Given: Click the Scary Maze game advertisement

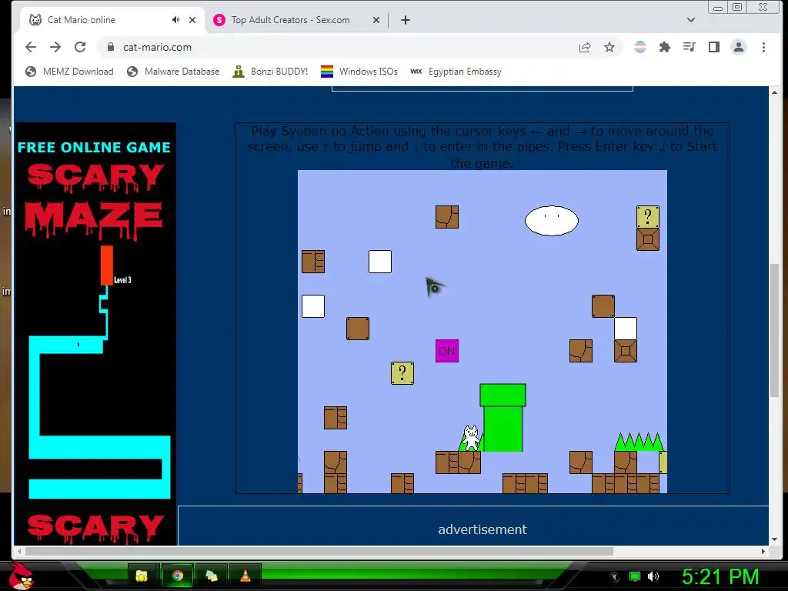Looking at the screenshot, I should (x=95, y=334).
